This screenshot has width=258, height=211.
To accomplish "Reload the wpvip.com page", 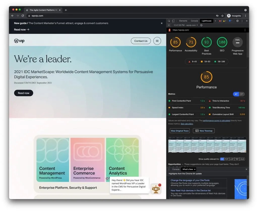I will pyautogui.click(x=23, y=16).
